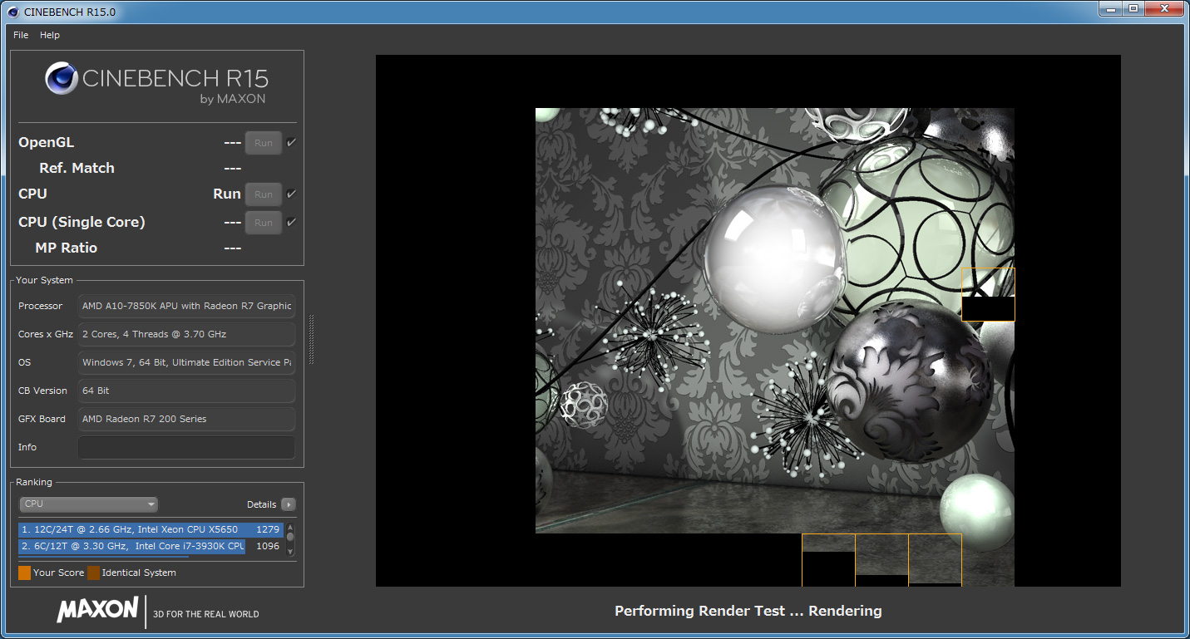Viewport: 1190px width, 639px height.
Task: Maximize the Cinebench window
Action: tap(1133, 8)
